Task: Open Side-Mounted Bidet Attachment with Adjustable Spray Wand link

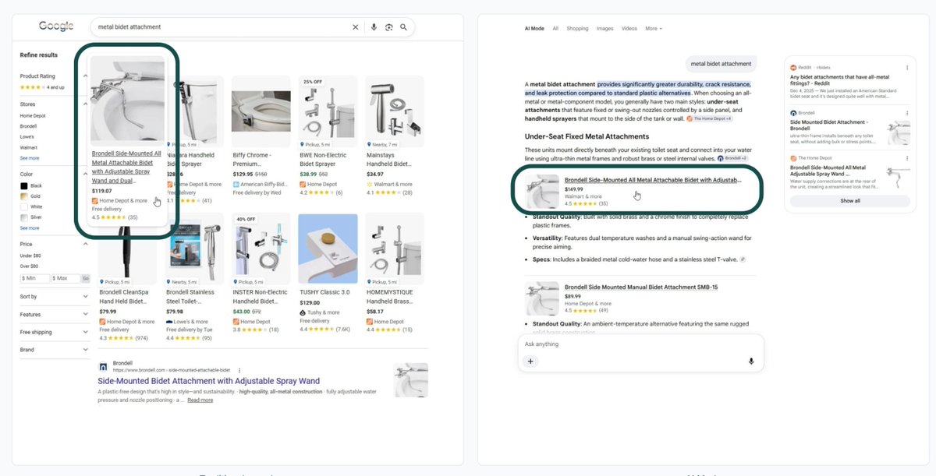Action: pyautogui.click(x=209, y=381)
